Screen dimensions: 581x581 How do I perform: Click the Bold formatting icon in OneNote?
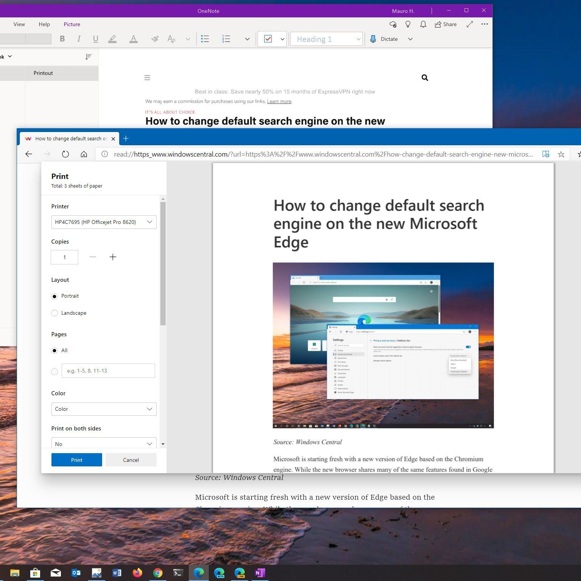tap(62, 39)
